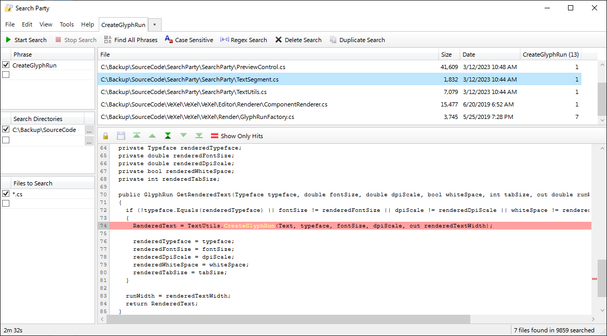The height and width of the screenshot is (336, 607).
Task: Click the 2m 32s elapsed time status
Action: (13, 330)
